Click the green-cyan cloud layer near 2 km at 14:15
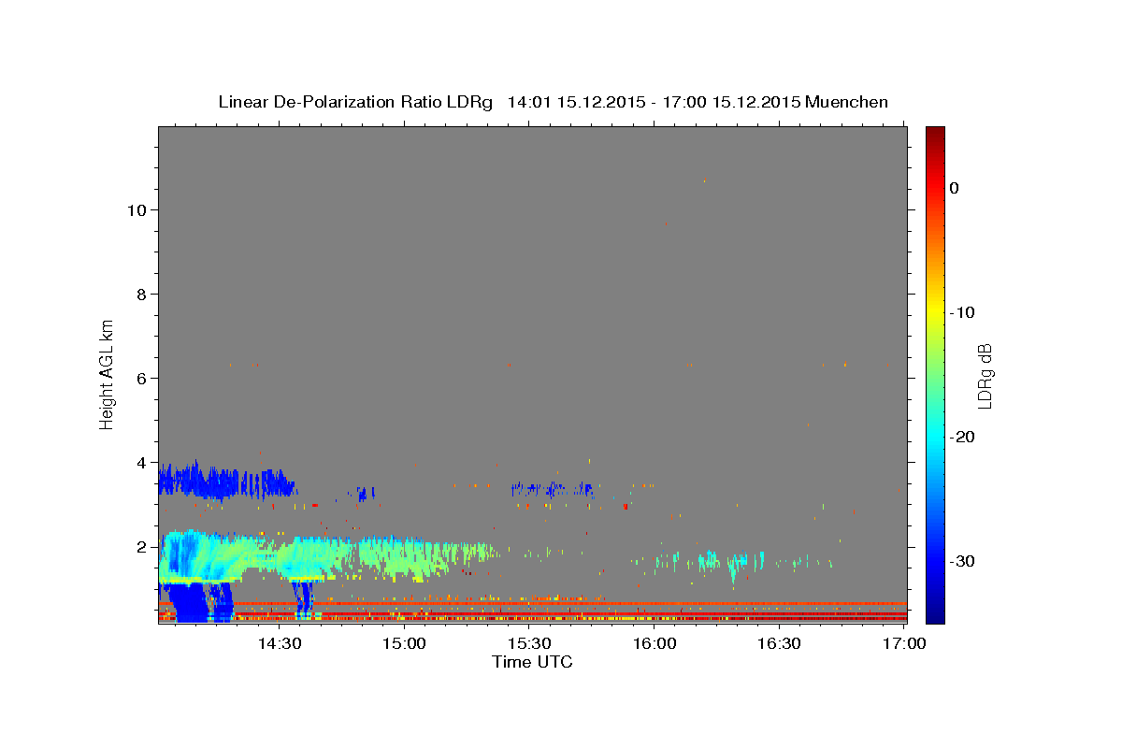Viewport: 1122px width, 748px height. pos(217,556)
